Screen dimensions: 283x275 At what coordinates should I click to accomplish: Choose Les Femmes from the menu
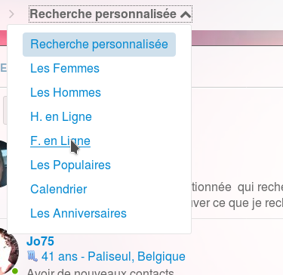(65, 69)
